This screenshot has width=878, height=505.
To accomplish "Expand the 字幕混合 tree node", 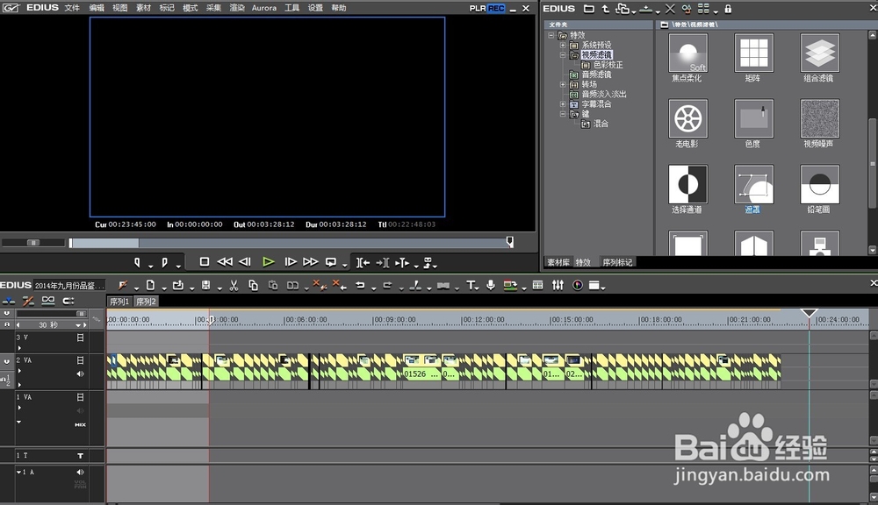I will point(563,104).
